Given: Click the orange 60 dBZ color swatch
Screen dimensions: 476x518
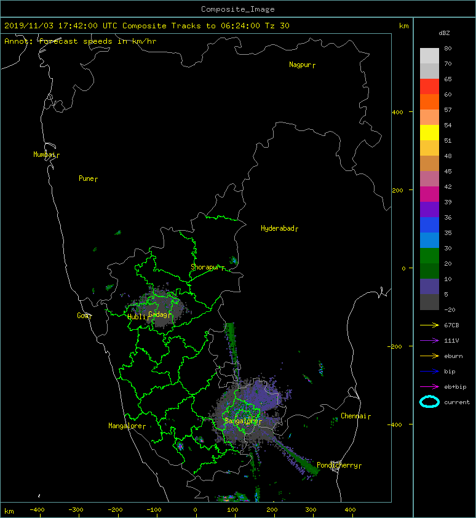Looking at the screenshot, I should coord(429,102).
